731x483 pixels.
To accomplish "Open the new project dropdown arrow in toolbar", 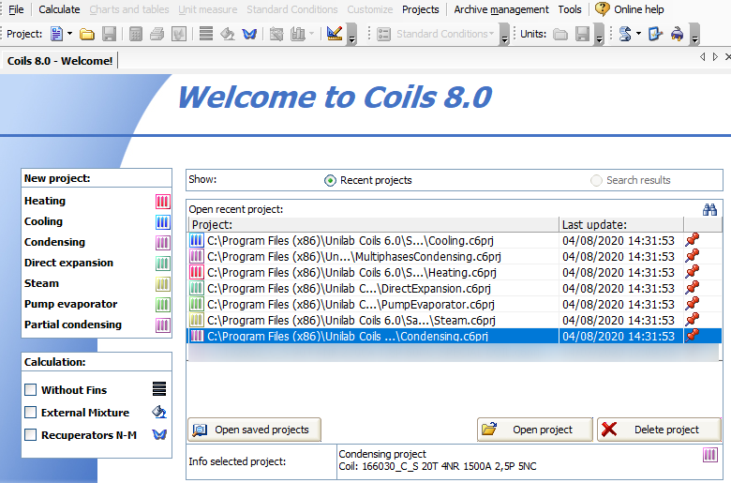I will click(70, 34).
